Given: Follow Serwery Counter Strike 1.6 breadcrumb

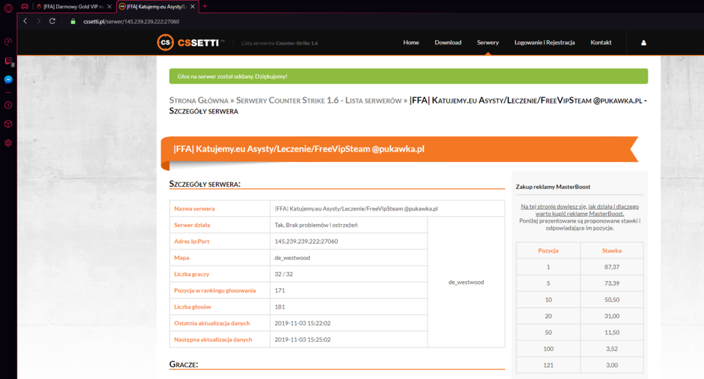Looking at the screenshot, I should tap(319, 101).
